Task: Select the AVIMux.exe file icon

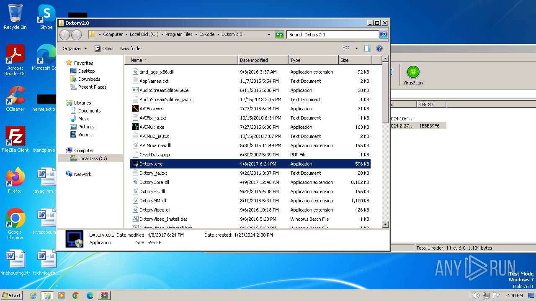Action: pyautogui.click(x=135, y=127)
